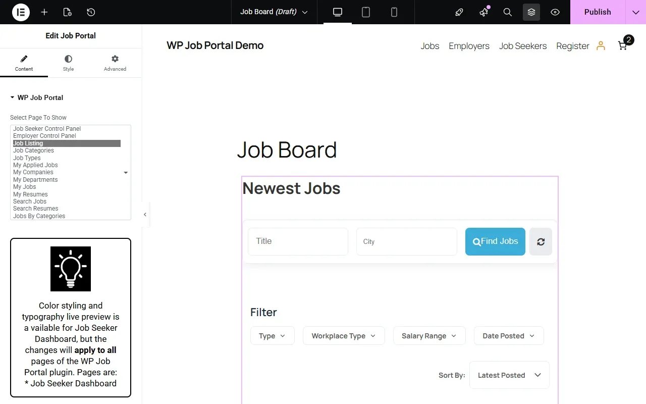This screenshot has width=646, height=404.
Task: Switch to the Style tab
Action: coord(68,63)
